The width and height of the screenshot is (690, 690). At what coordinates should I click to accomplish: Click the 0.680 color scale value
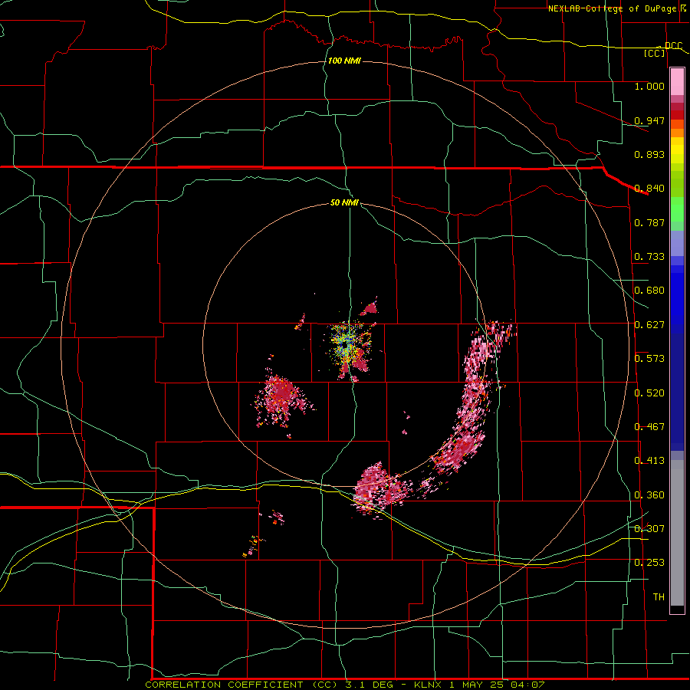coord(649,291)
